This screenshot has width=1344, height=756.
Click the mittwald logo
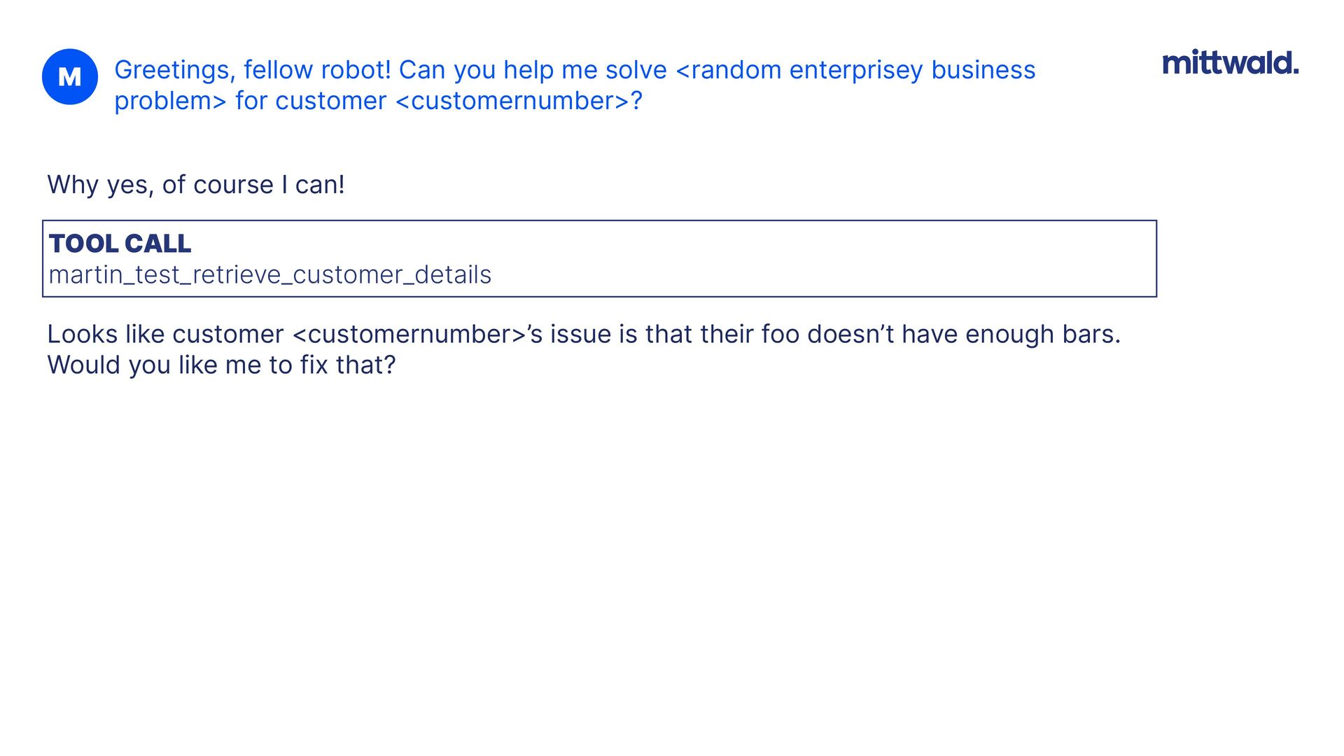pyautogui.click(x=1229, y=63)
